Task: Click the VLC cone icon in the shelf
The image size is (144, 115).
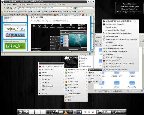Action: pos(66,112)
